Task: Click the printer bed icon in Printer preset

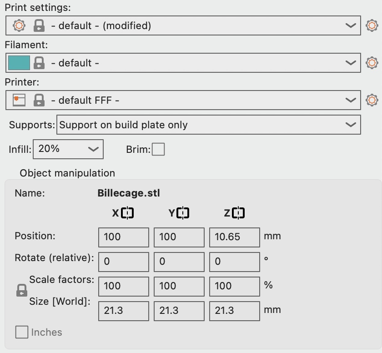Action: [x=19, y=100]
